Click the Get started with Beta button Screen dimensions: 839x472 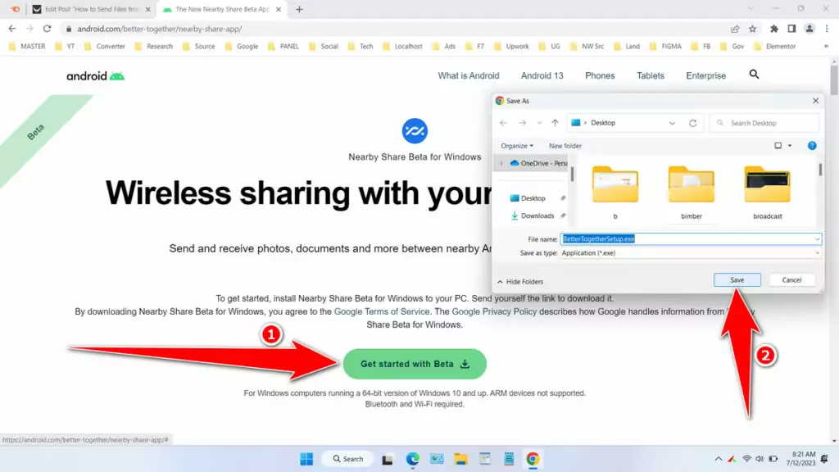(x=415, y=364)
